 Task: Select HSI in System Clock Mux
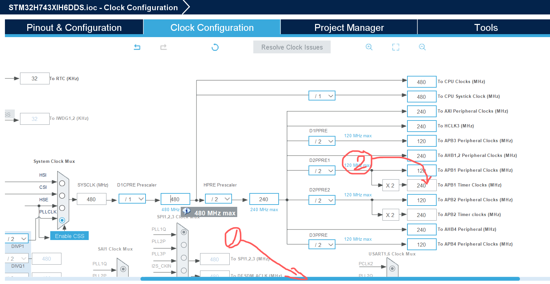(62, 183)
